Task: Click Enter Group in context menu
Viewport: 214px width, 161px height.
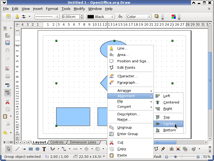Action: [131, 134]
